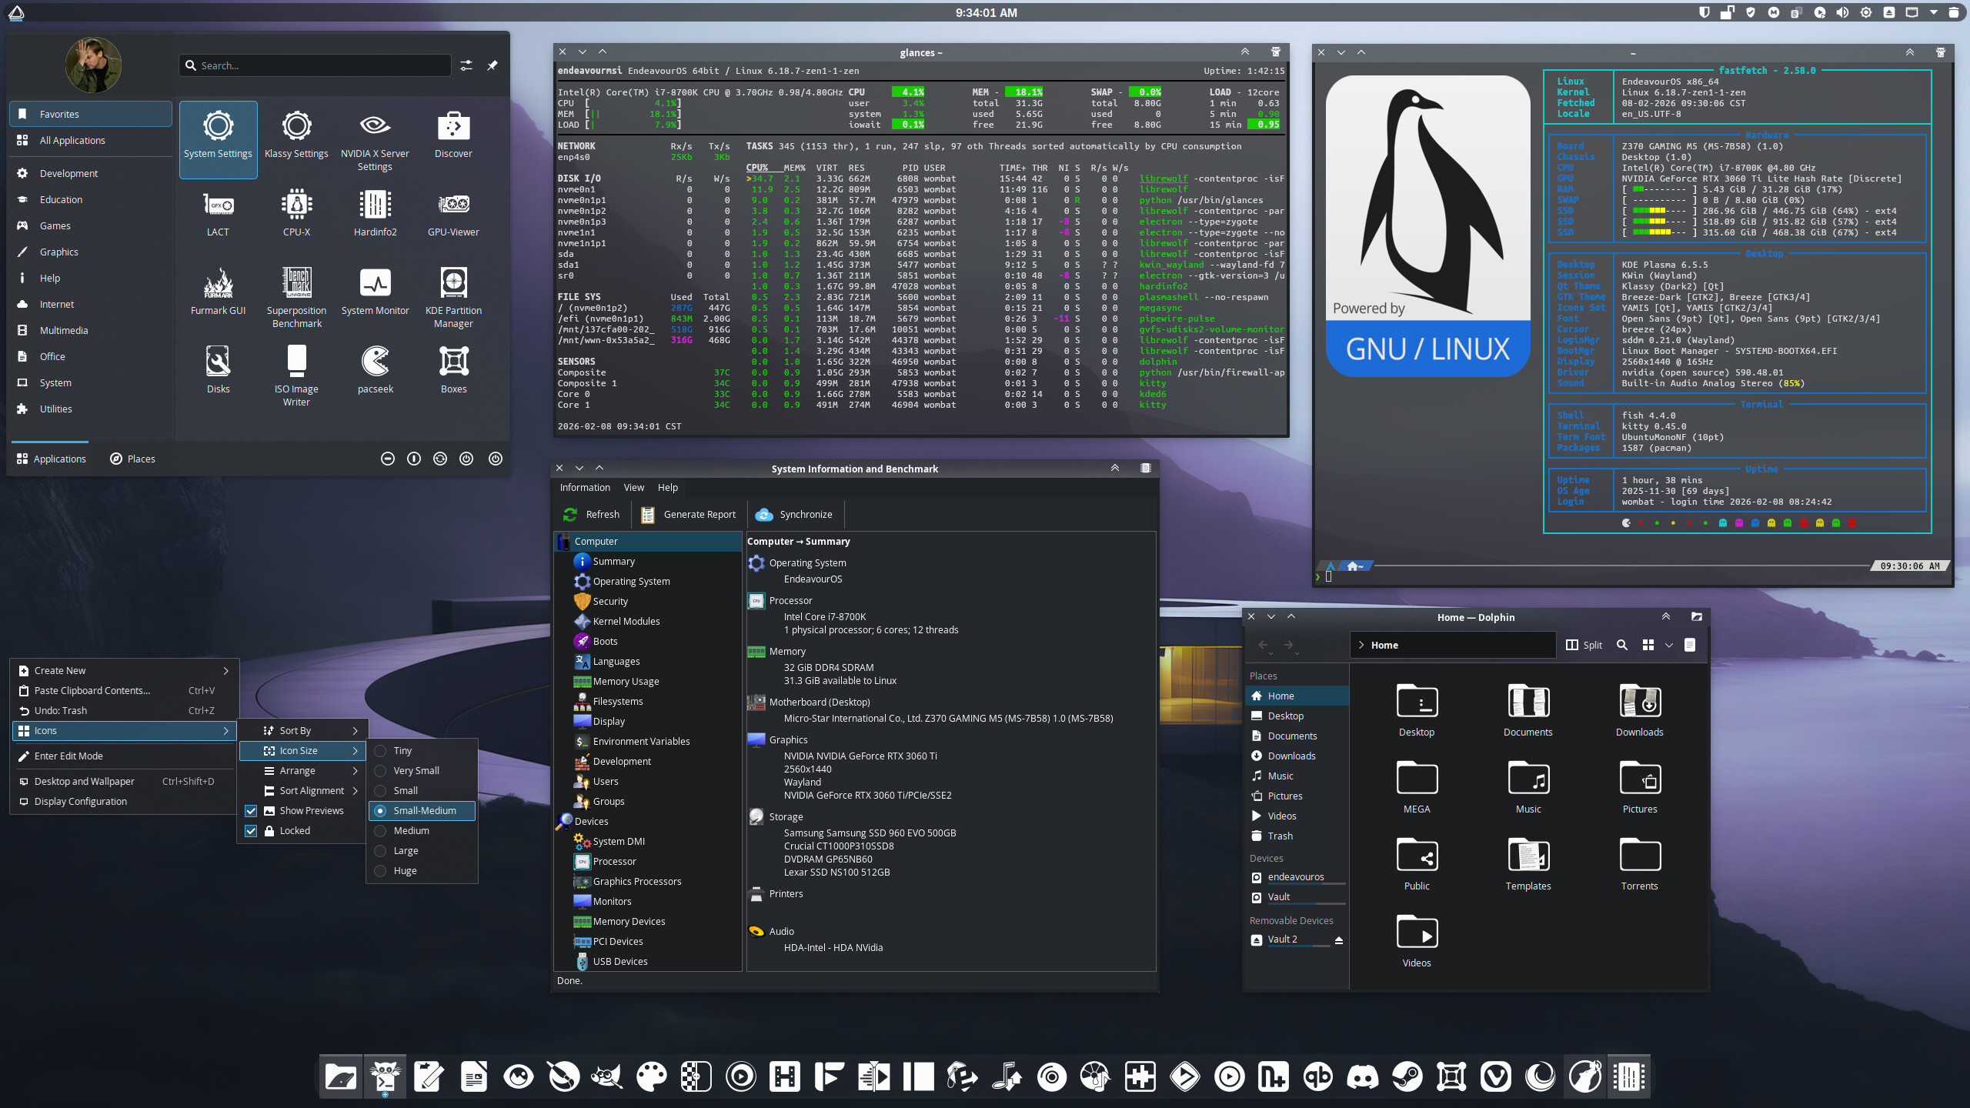The height and width of the screenshot is (1108, 1970).
Task: Click the Generate Report button
Action: tap(689, 514)
